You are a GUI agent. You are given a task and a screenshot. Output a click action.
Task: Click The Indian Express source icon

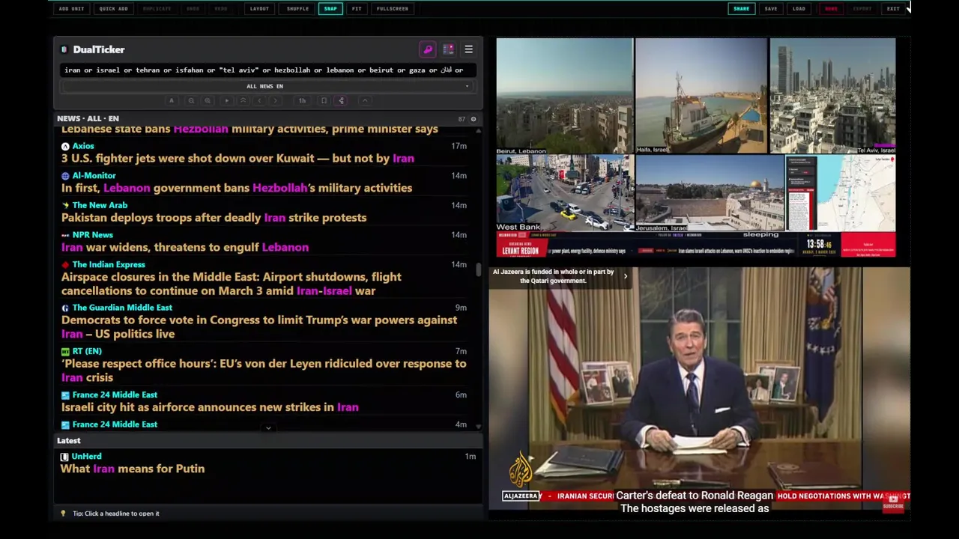tap(65, 264)
